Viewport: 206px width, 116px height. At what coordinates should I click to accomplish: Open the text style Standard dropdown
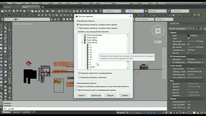(112, 11)
